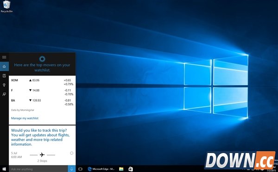
Task: Click the microphone button in search box
Action: coord(71,169)
